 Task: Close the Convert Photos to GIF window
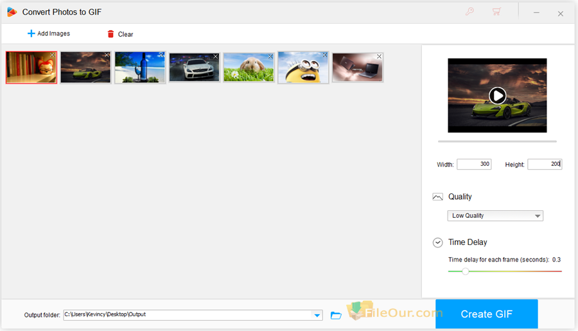pos(560,13)
